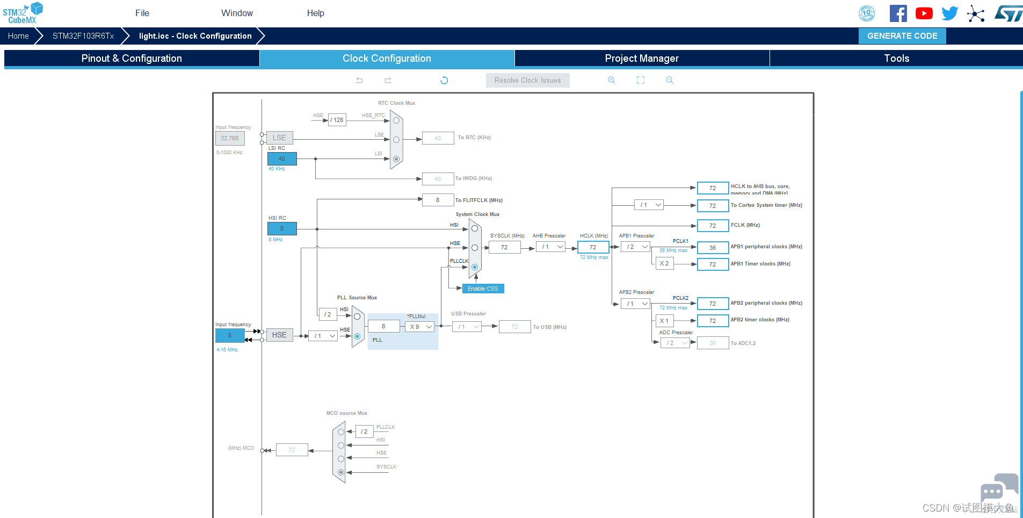The width and height of the screenshot is (1023, 518).
Task: Switch to the Tools tab
Action: tap(896, 59)
